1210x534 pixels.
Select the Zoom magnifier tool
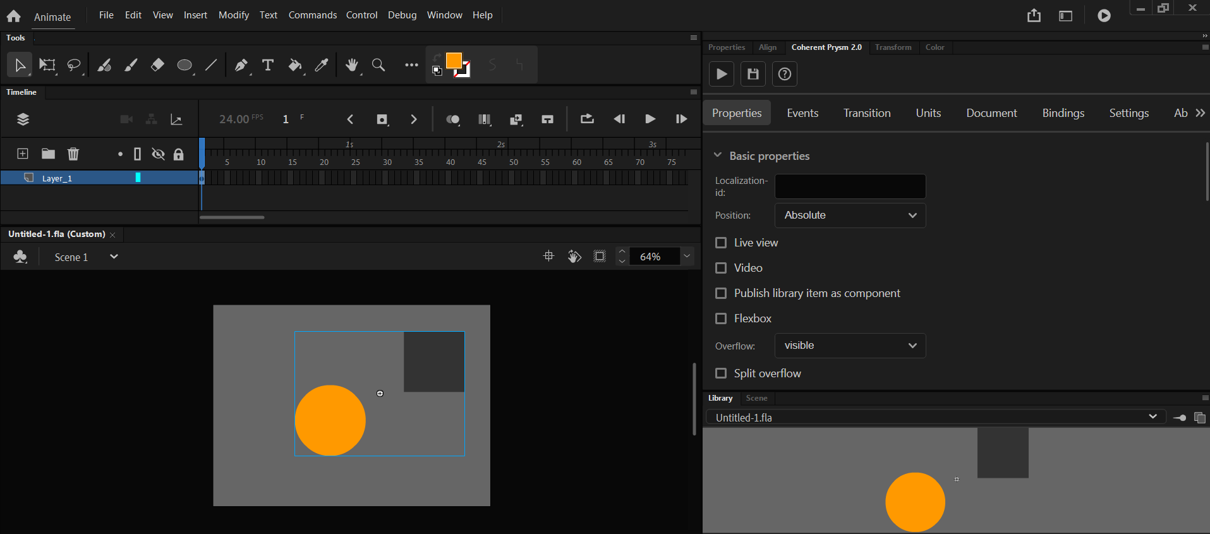pyautogui.click(x=378, y=64)
